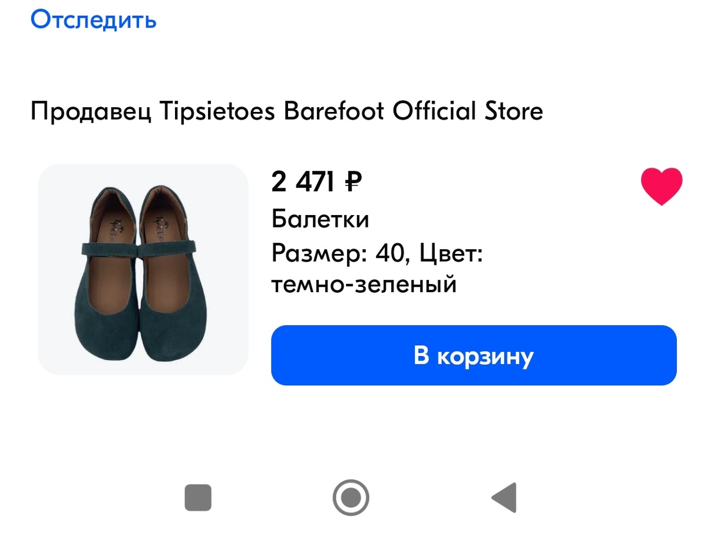Tap the heart to toggle wishlist status
Screen dimensions: 707x542
(x=661, y=187)
